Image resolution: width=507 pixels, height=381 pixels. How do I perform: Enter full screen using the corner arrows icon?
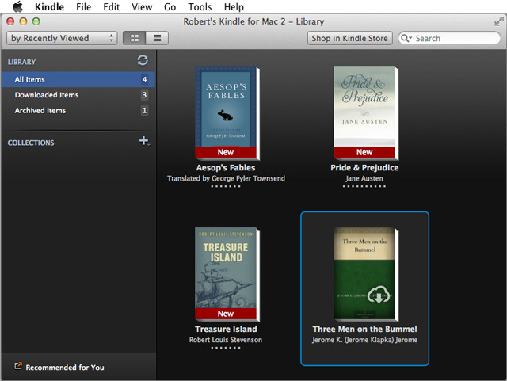click(499, 21)
